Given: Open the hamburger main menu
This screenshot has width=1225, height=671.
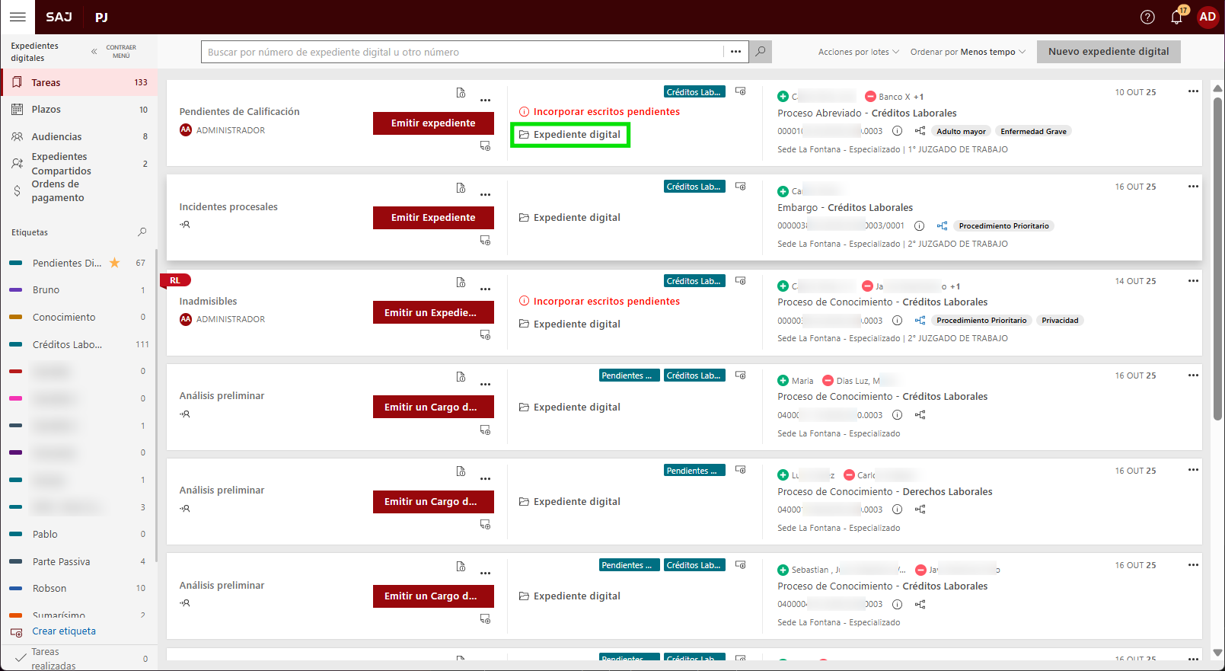Looking at the screenshot, I should (x=18, y=17).
